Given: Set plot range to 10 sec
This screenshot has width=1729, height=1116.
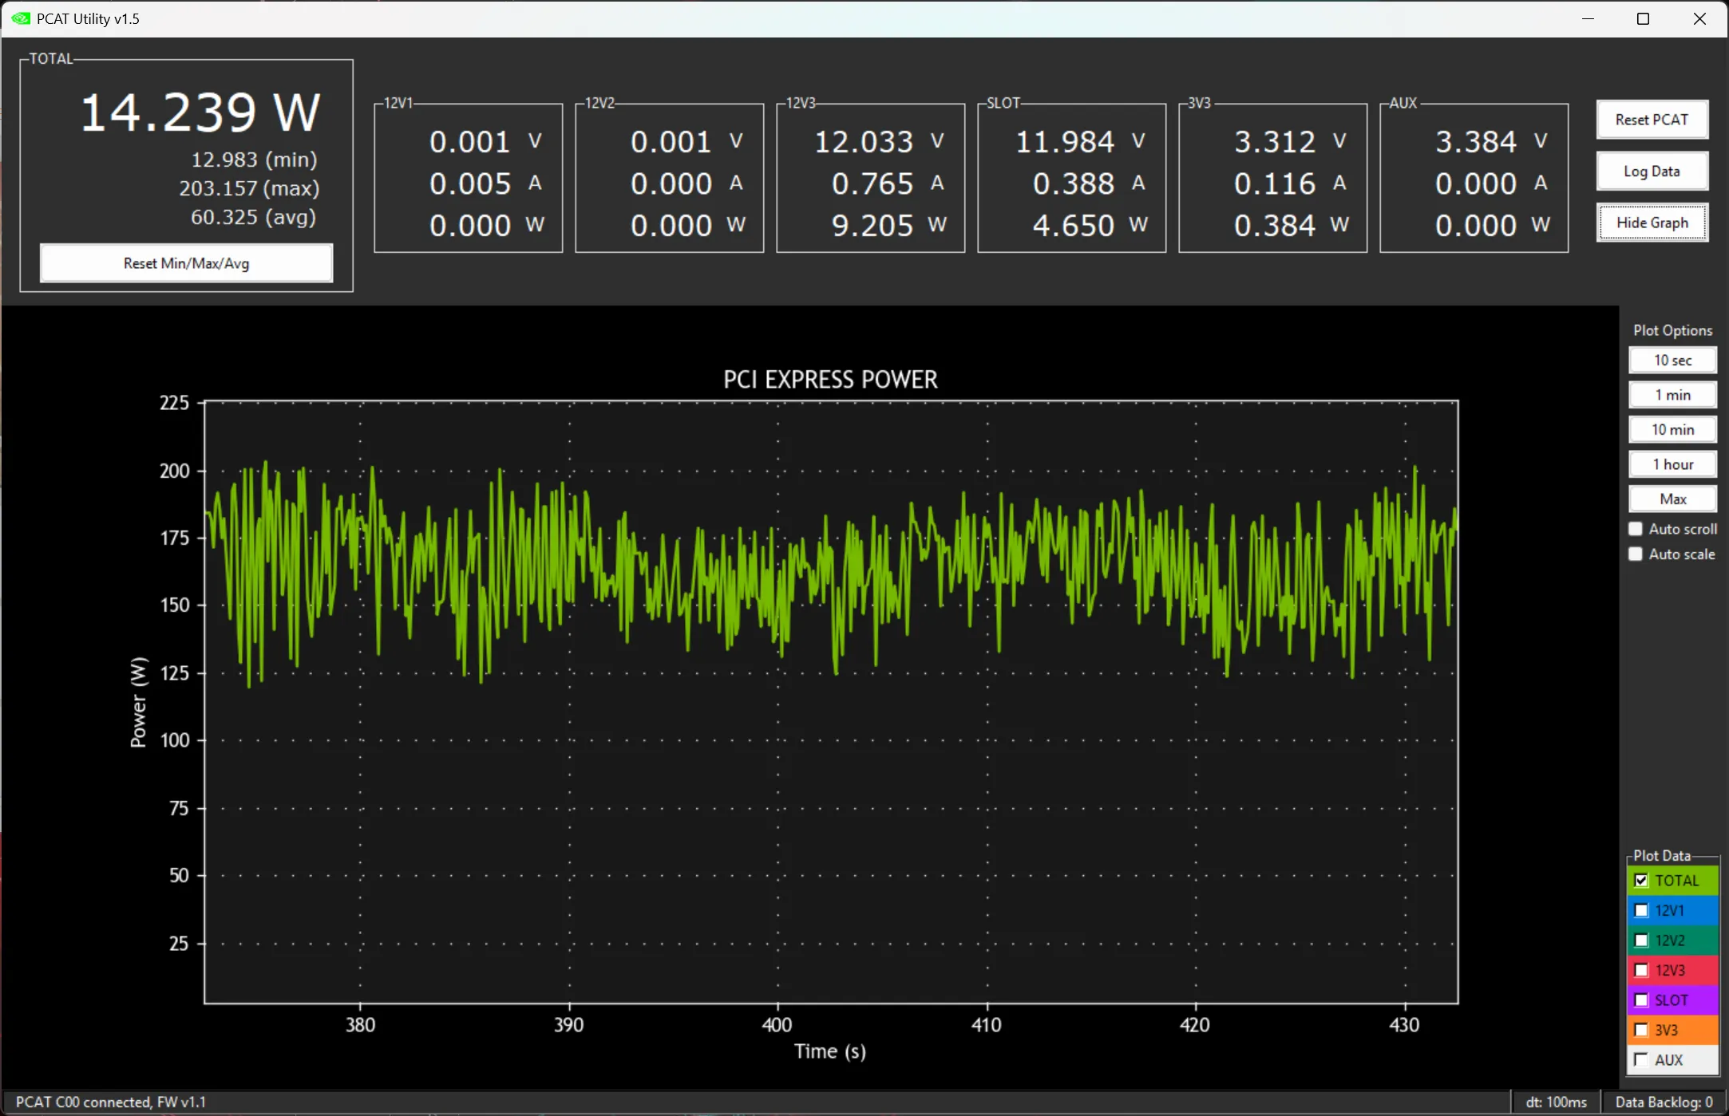Looking at the screenshot, I should pyautogui.click(x=1672, y=361).
